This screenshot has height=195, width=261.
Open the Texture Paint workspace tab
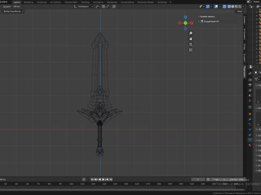71,2
